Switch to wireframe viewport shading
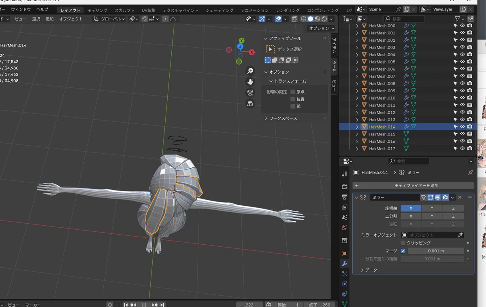Image resolution: width=486 pixels, height=307 pixels. (x=303, y=19)
